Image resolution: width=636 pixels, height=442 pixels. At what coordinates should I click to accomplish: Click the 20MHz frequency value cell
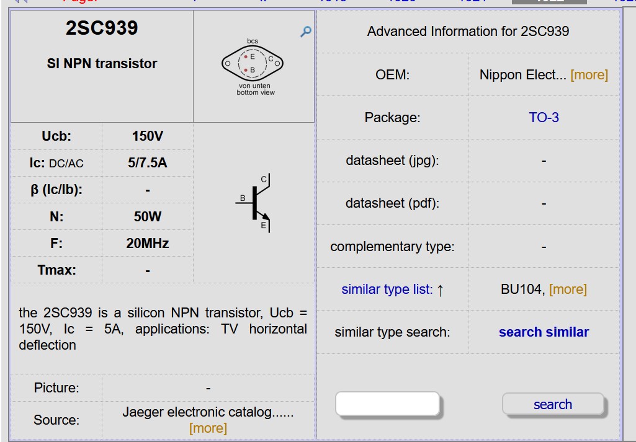pyautogui.click(x=148, y=244)
